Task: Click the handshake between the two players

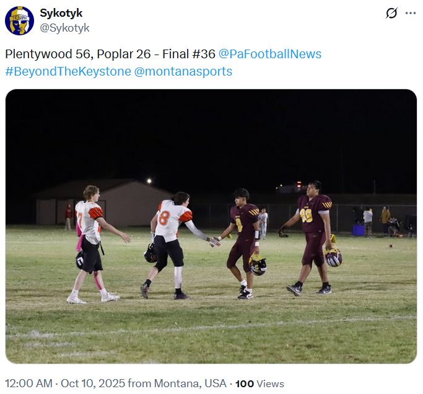Action: tap(214, 242)
